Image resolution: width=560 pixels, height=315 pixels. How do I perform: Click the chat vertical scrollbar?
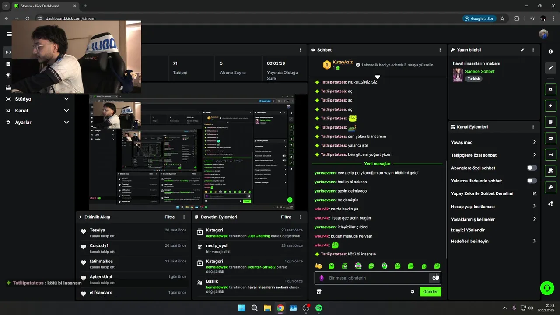click(446, 209)
